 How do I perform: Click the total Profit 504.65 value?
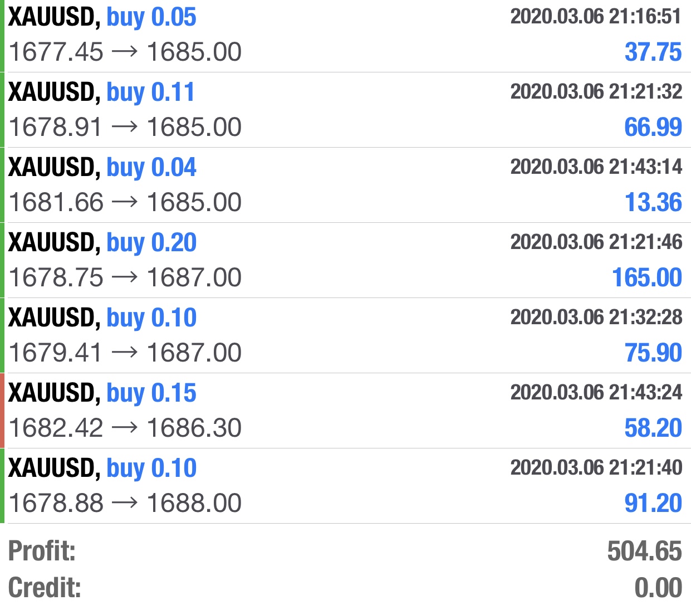tap(645, 551)
